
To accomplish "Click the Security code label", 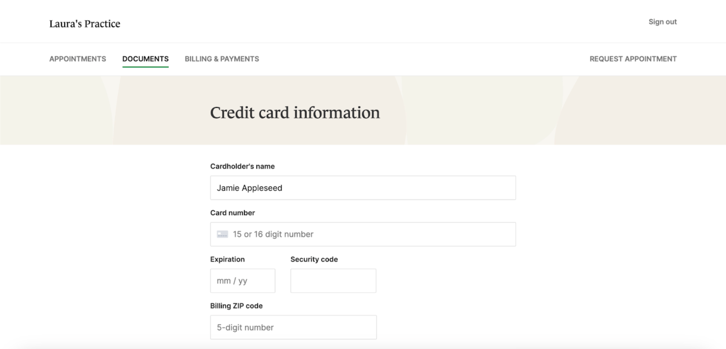I will point(314,259).
